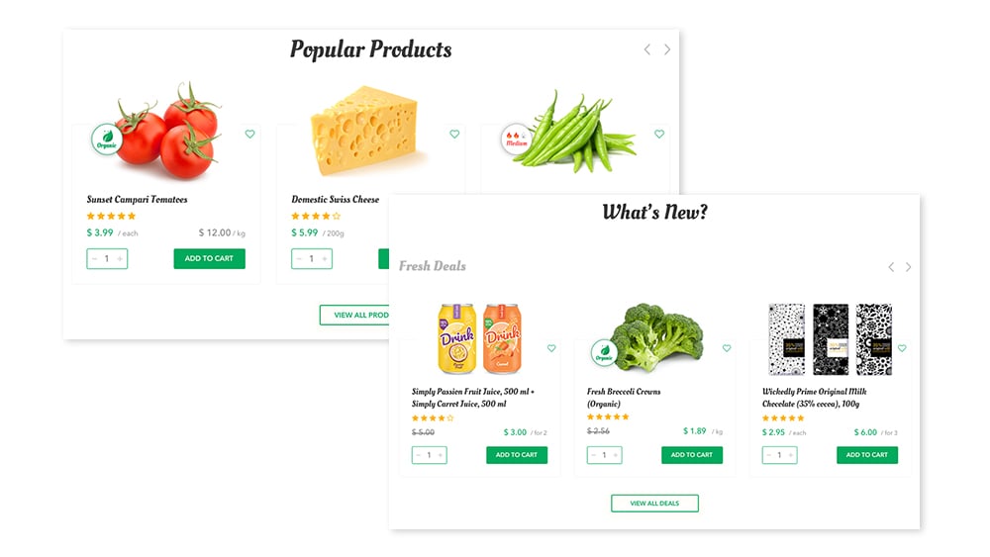Image resolution: width=990 pixels, height=557 pixels.
Task: Wishlist the Simply Passion Fruit Juice bundle
Action: [551, 348]
